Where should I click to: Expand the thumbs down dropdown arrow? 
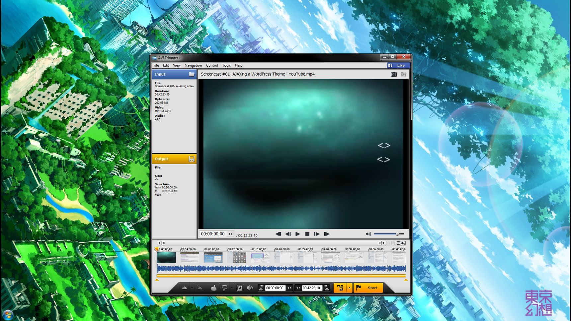point(232,288)
